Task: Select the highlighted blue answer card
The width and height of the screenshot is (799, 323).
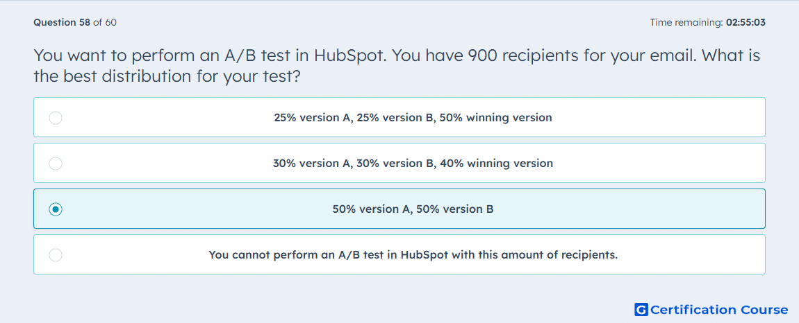Action: 400,209
